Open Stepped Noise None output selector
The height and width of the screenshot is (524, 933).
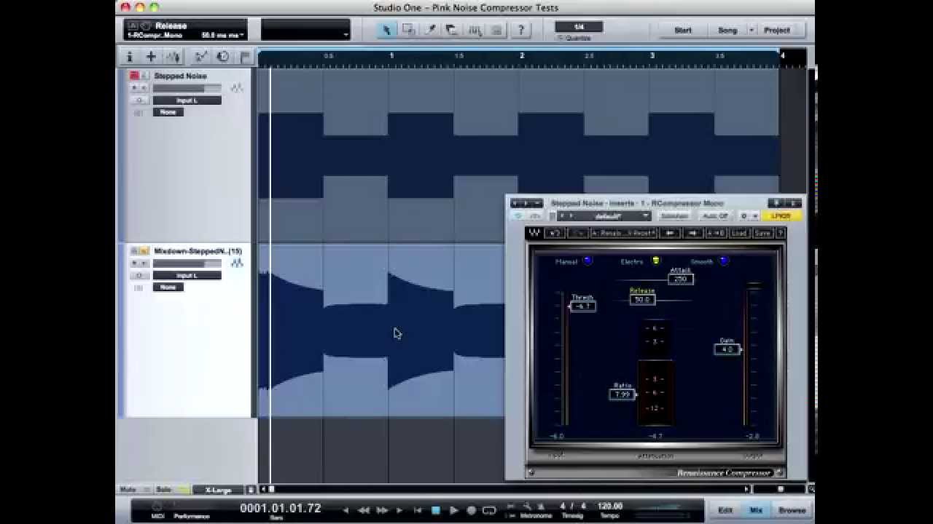click(168, 112)
